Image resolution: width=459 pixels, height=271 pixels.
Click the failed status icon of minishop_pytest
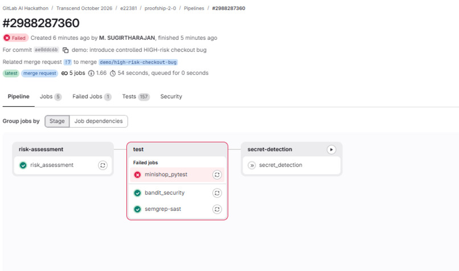[137, 174]
